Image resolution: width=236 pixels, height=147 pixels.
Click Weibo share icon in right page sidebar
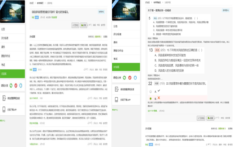pyautogui.click(x=129, y=77)
